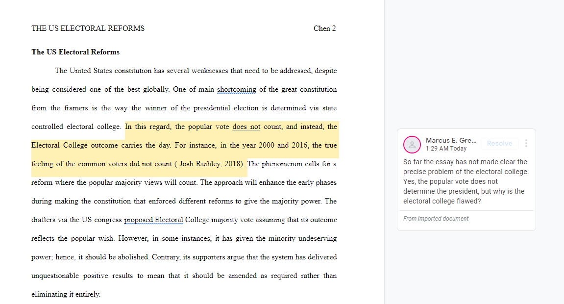Image resolution: width=564 pixels, height=304 pixels.
Task: Open the comment's three-dot options menu
Action: point(526,143)
